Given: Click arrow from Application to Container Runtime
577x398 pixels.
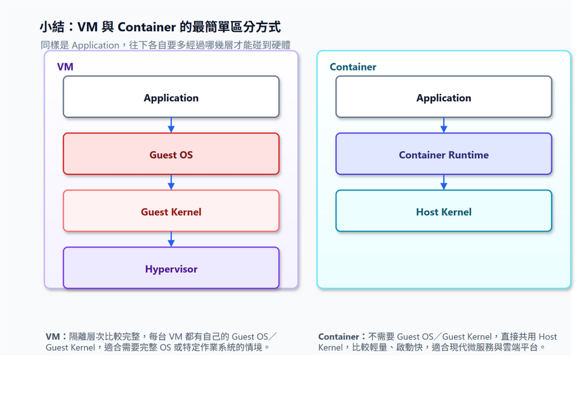Looking at the screenshot, I should 444,126.
